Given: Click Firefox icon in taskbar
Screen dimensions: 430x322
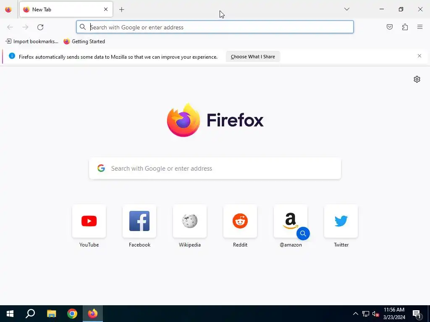Looking at the screenshot, I should click(x=93, y=314).
